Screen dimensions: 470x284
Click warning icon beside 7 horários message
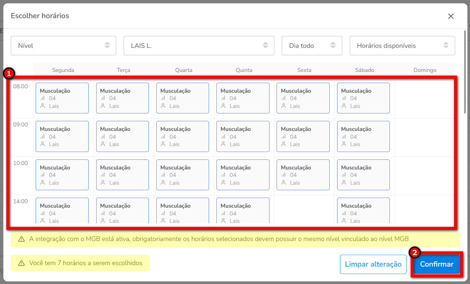point(22,263)
